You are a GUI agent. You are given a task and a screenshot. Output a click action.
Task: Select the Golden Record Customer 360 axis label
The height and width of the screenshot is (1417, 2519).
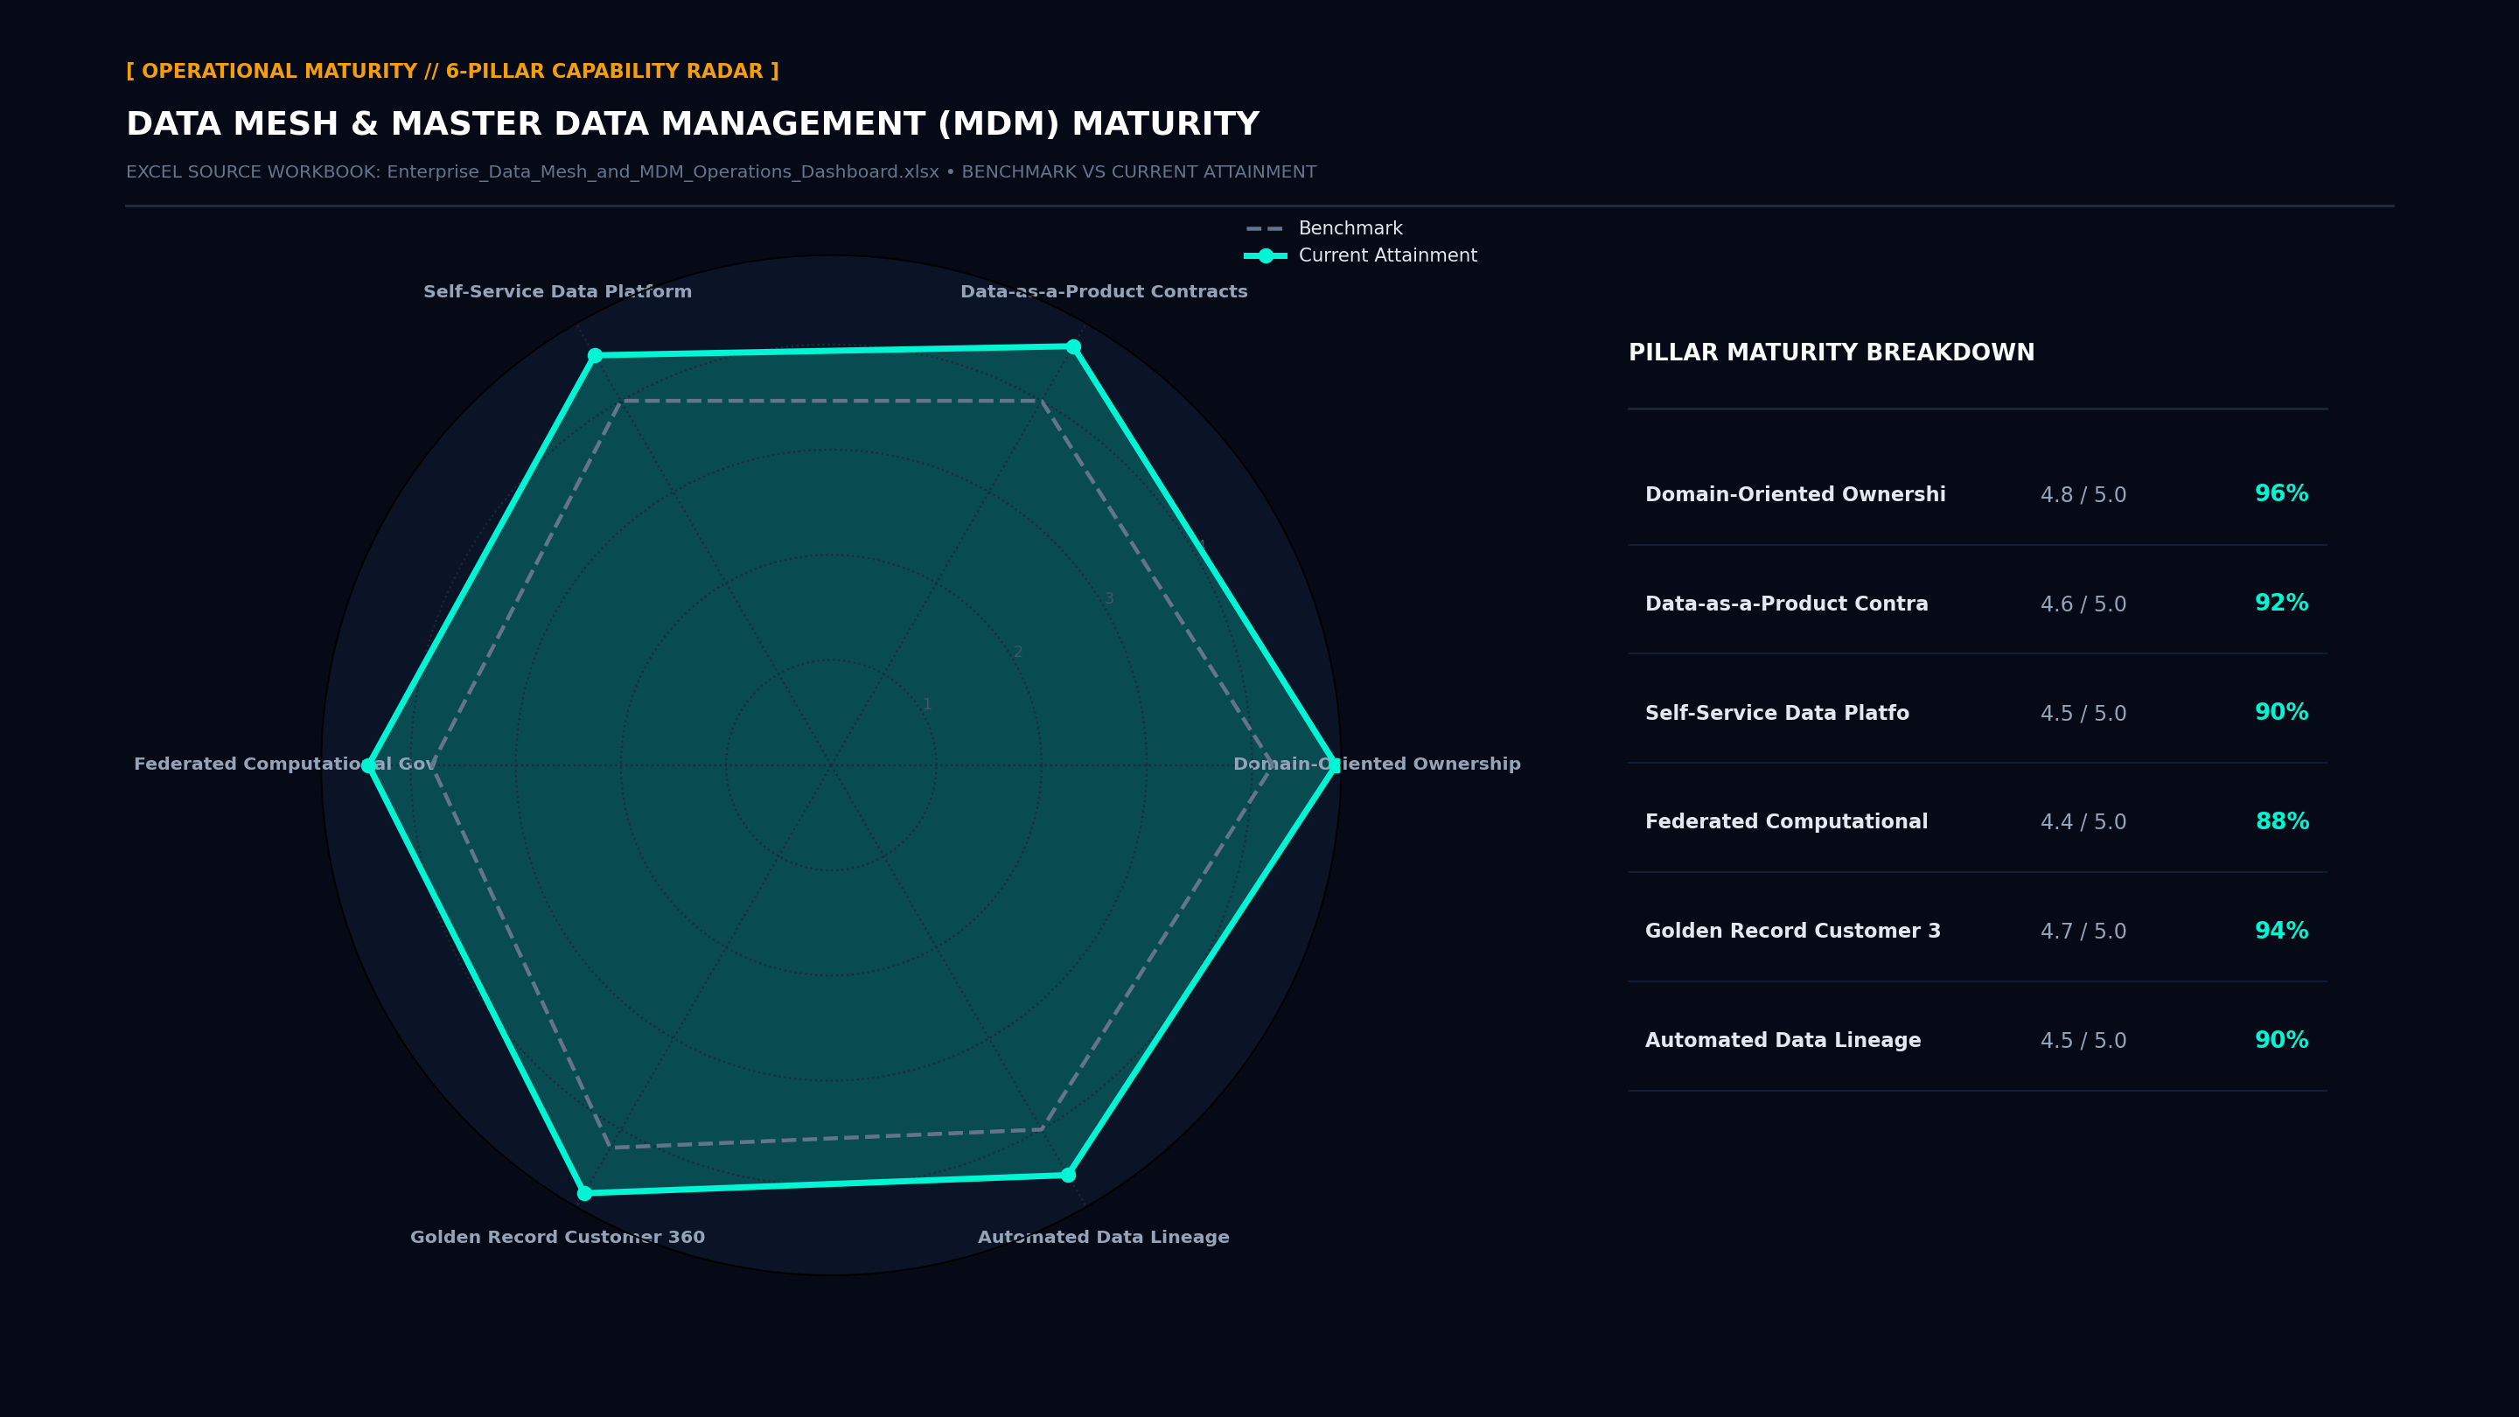(x=557, y=1238)
